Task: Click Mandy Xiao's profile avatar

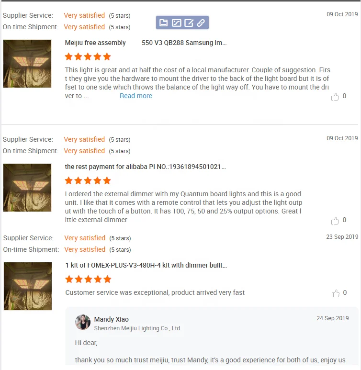Action: click(x=83, y=322)
